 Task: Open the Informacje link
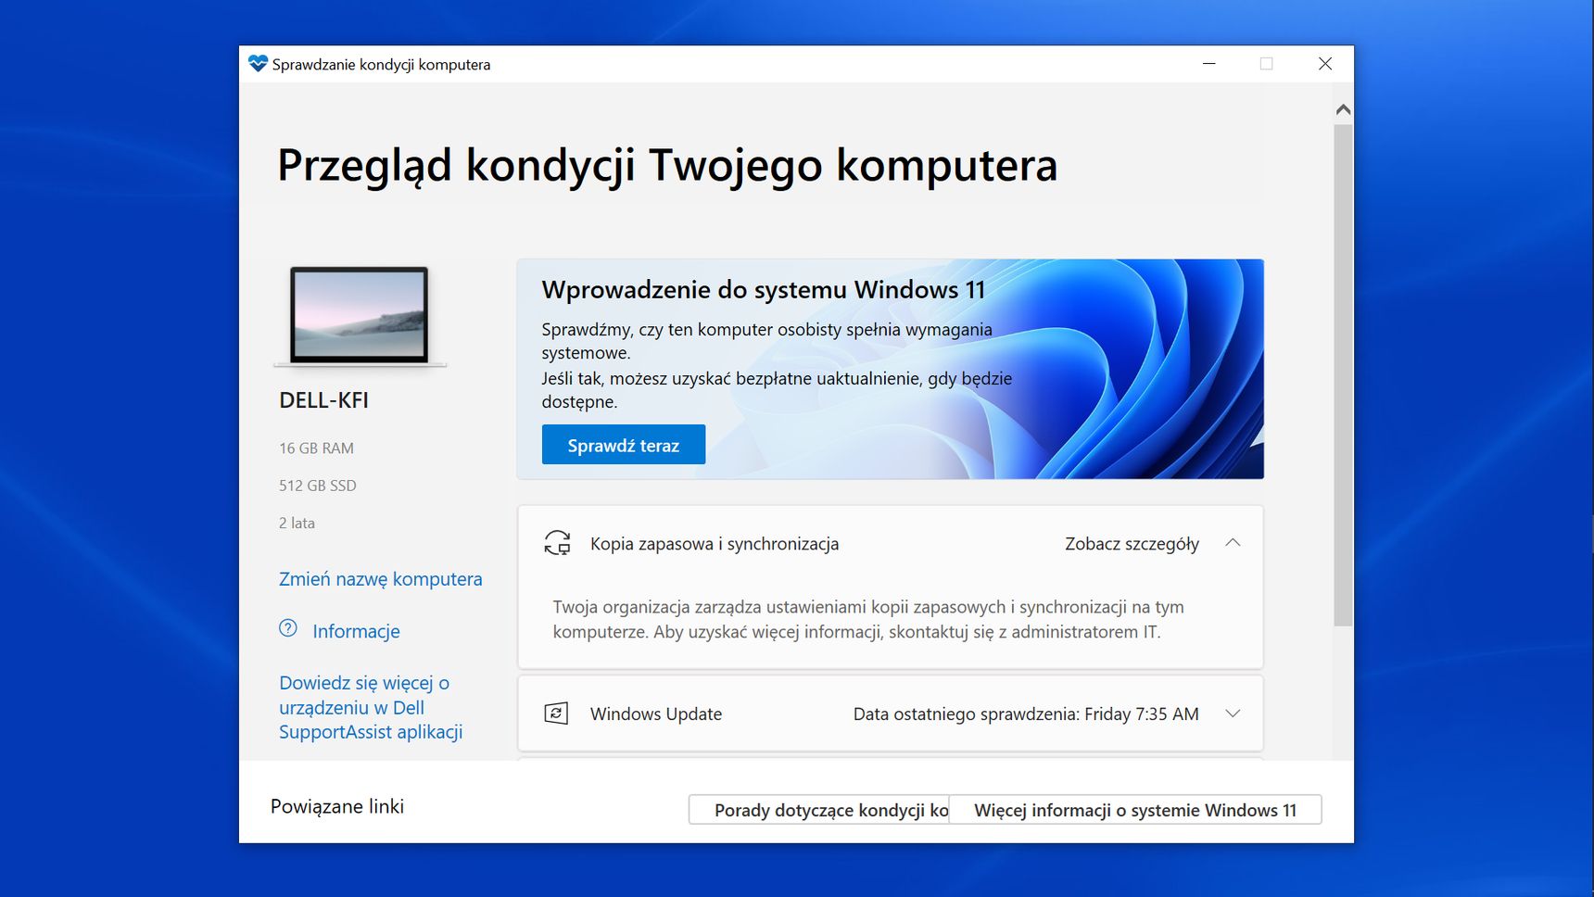click(356, 631)
